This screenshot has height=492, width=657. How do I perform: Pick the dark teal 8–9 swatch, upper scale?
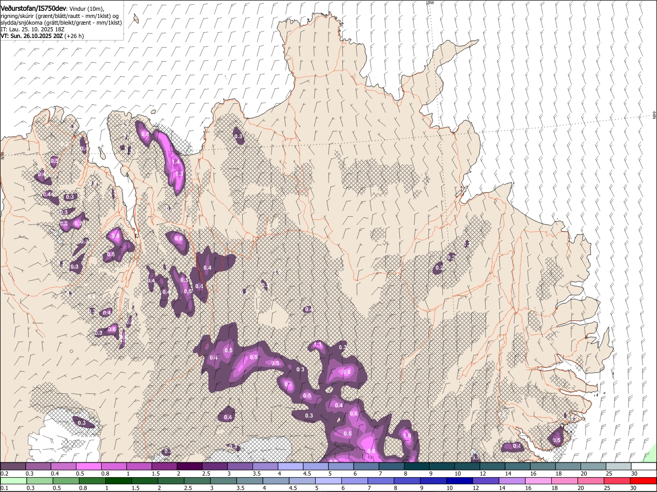point(417,466)
